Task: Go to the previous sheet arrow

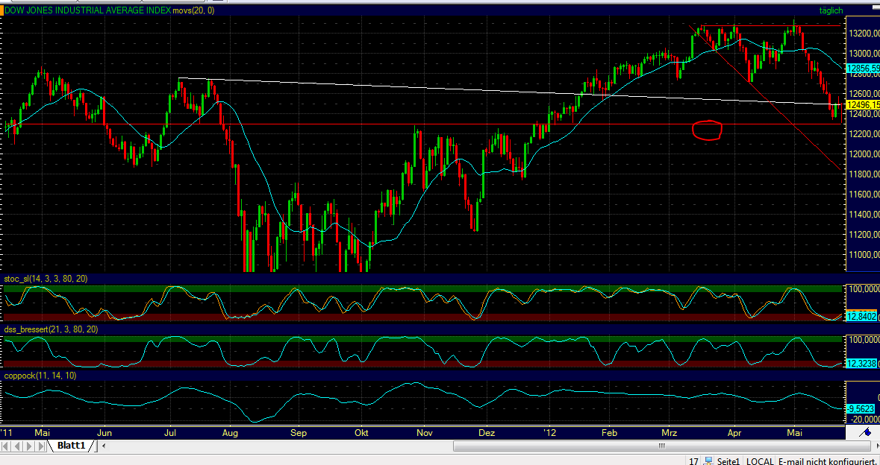Action: [x=17, y=446]
